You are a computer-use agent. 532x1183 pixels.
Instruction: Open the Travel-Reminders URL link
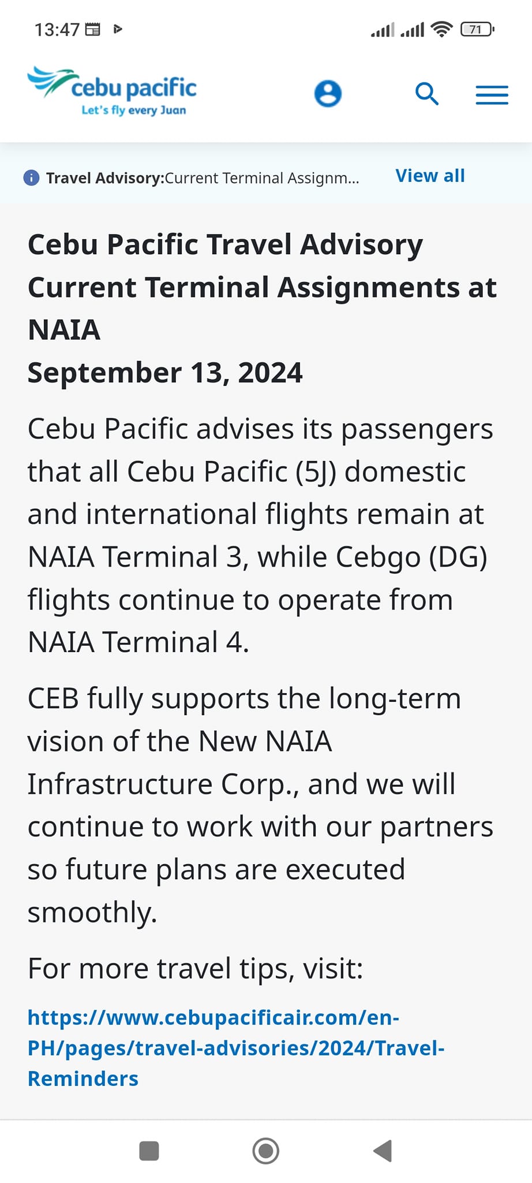coord(236,1048)
